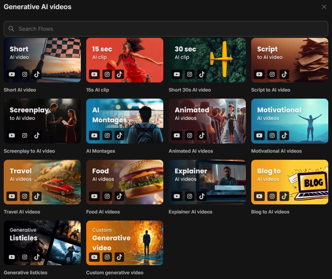Screen dimensions: 332x279
Task: Click TikTok icon on Motivational AI videos card
Action: [284, 135]
